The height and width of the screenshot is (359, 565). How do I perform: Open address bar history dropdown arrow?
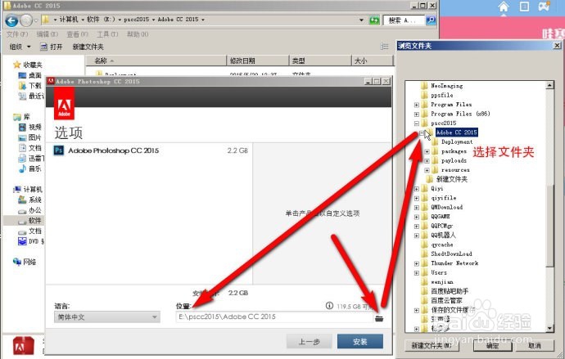(x=361, y=20)
